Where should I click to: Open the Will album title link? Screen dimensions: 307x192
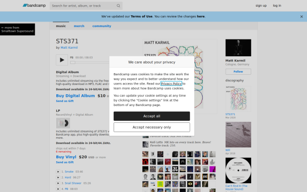point(228,150)
